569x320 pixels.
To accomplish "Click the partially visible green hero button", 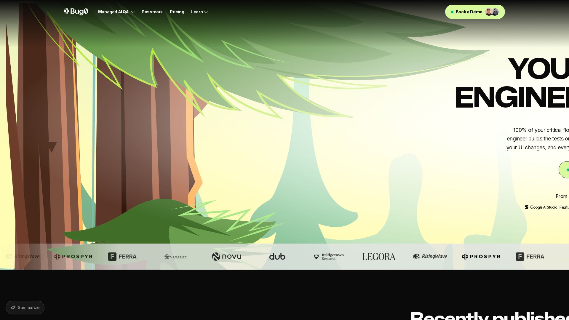I will [564, 170].
